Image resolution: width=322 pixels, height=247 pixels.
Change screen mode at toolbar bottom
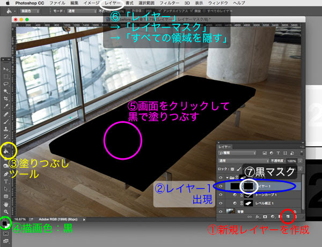6,241
